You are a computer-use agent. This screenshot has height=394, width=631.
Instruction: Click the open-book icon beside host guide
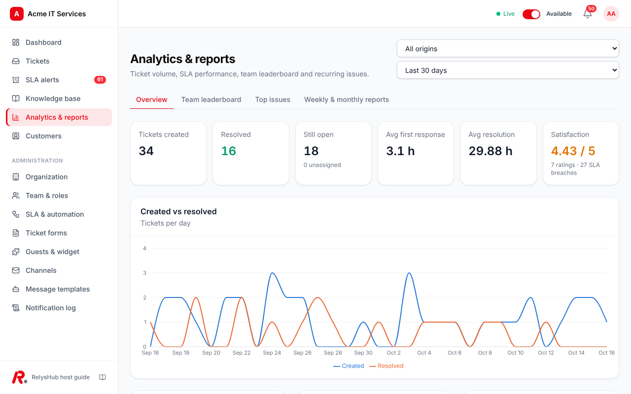point(103,377)
